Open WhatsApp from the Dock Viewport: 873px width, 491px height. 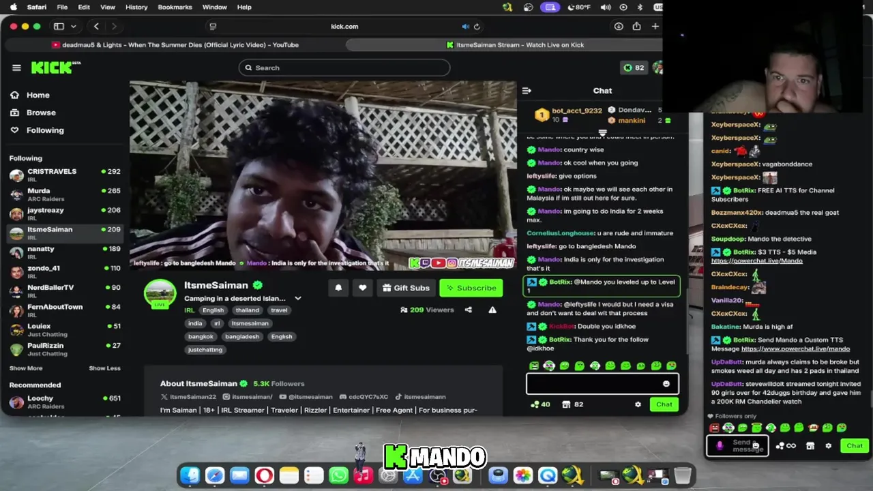338,475
